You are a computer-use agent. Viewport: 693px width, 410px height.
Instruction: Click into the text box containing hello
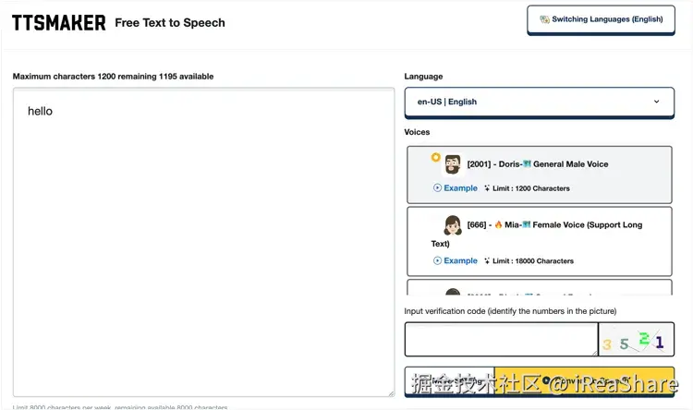coord(204,242)
